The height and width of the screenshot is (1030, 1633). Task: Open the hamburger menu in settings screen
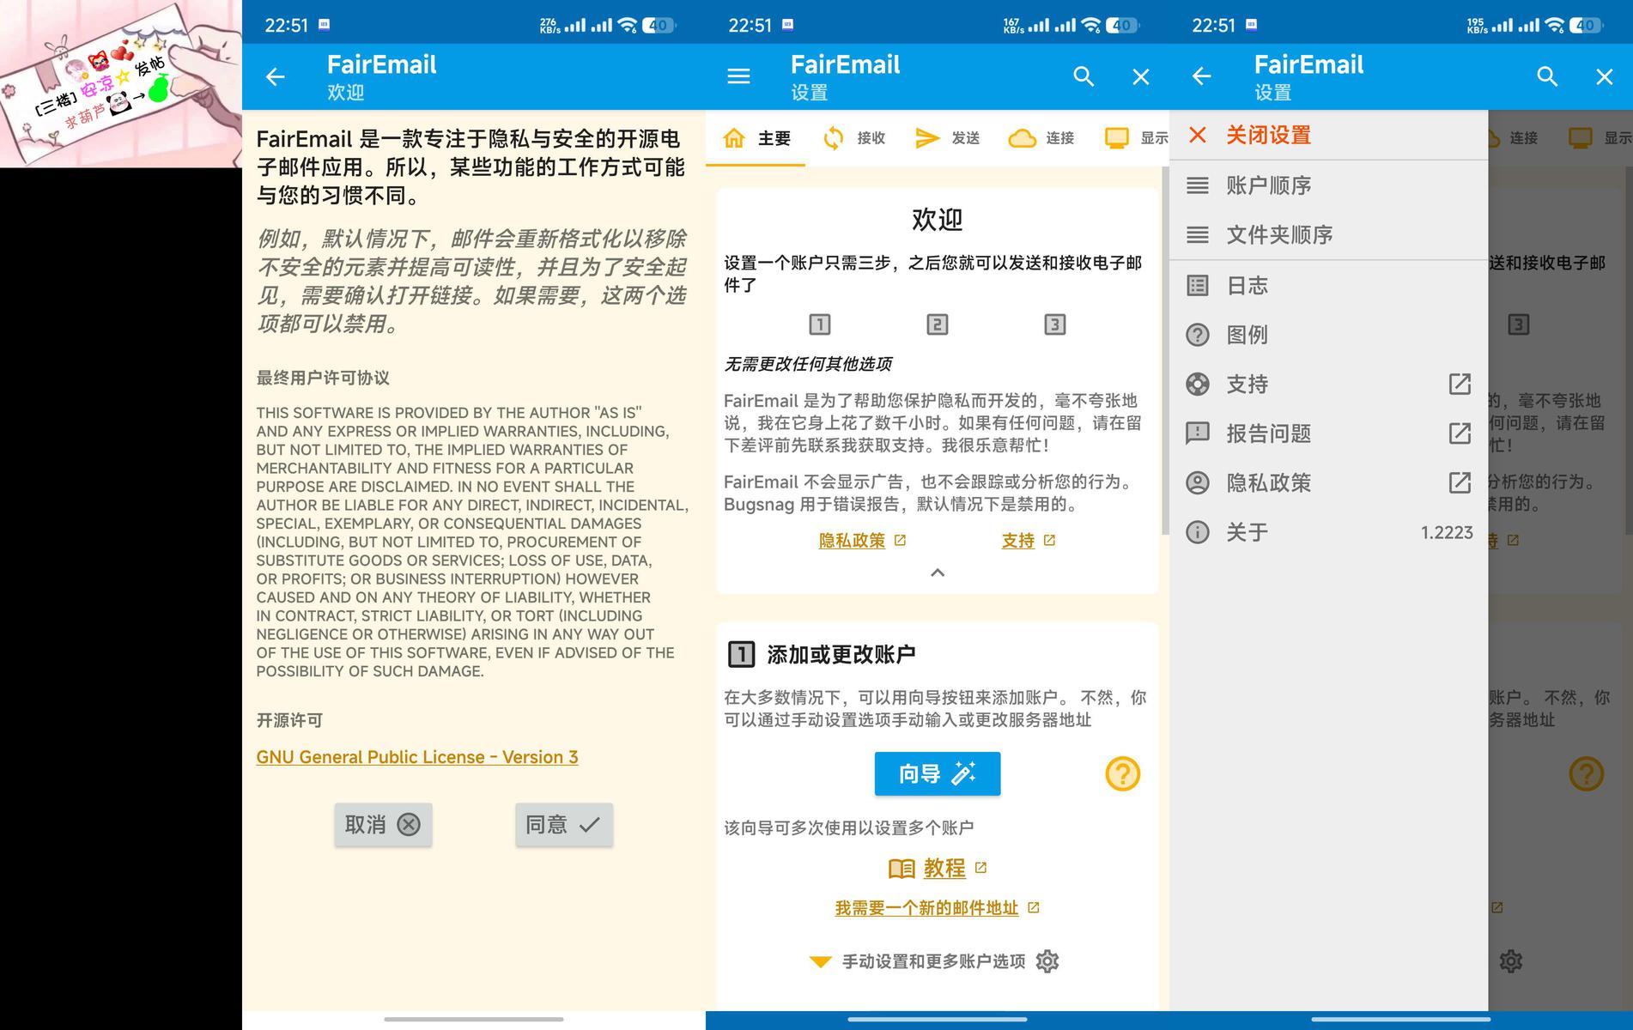click(738, 76)
